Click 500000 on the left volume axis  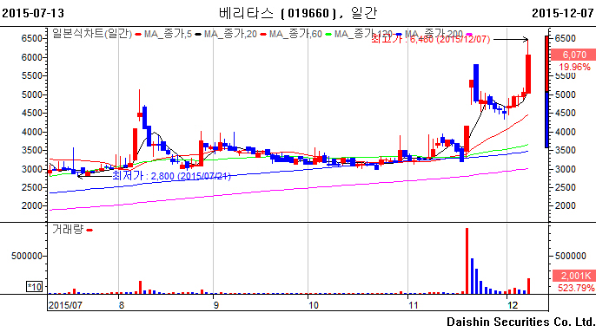click(x=27, y=256)
